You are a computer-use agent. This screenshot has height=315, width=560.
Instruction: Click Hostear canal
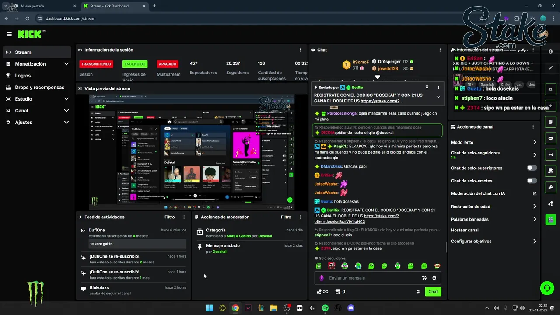pyautogui.click(x=465, y=230)
